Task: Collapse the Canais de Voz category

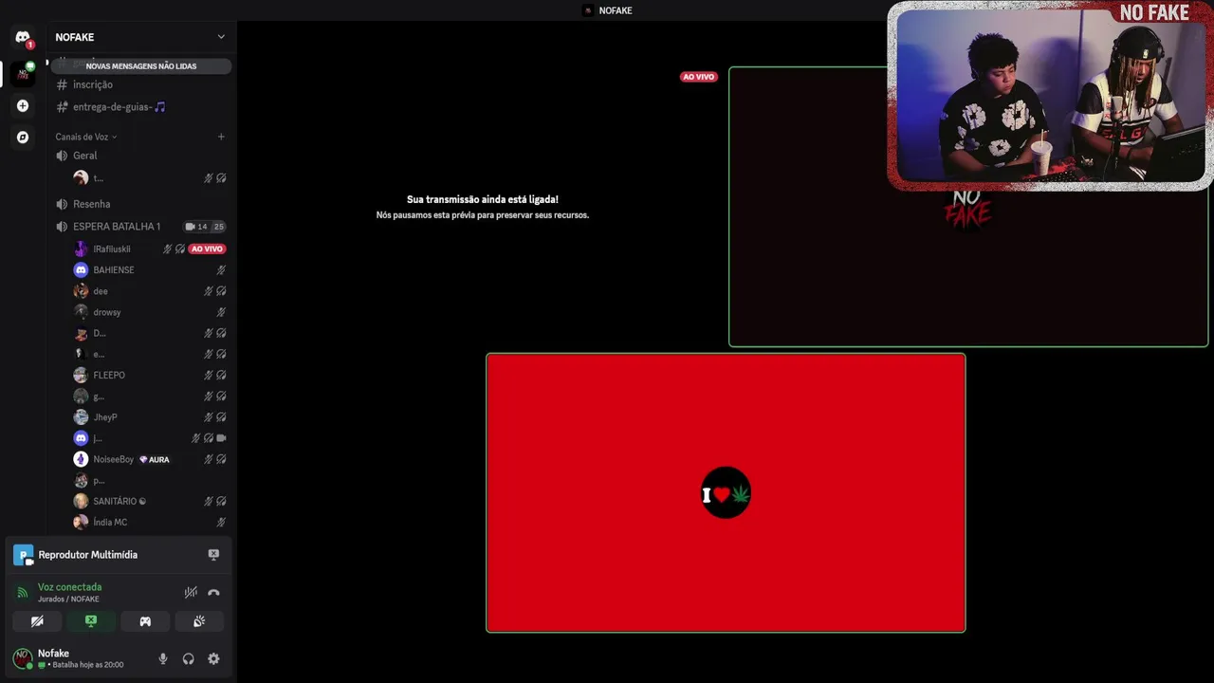Action: pos(86,137)
